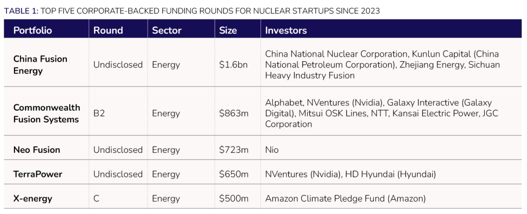Open the TerraPower row entry
The width and height of the screenshot is (527, 214).
click(38, 174)
